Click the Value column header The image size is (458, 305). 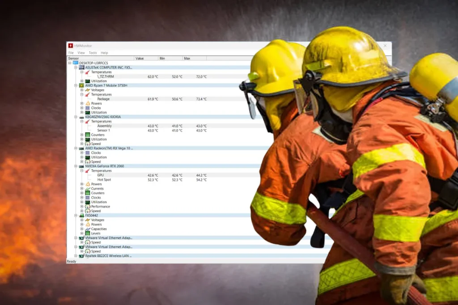tap(145, 58)
